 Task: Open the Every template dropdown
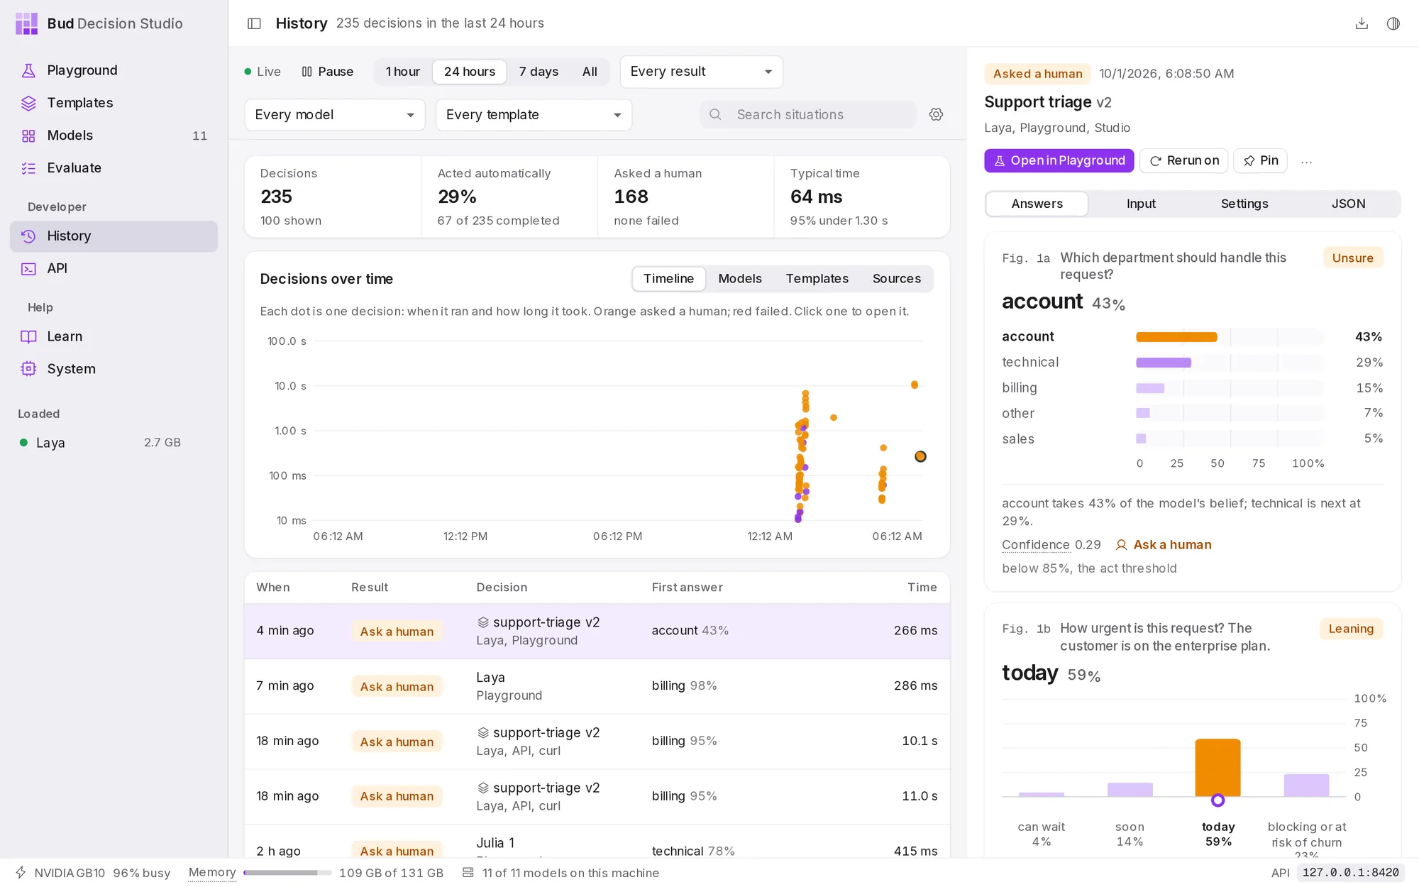pyautogui.click(x=534, y=115)
